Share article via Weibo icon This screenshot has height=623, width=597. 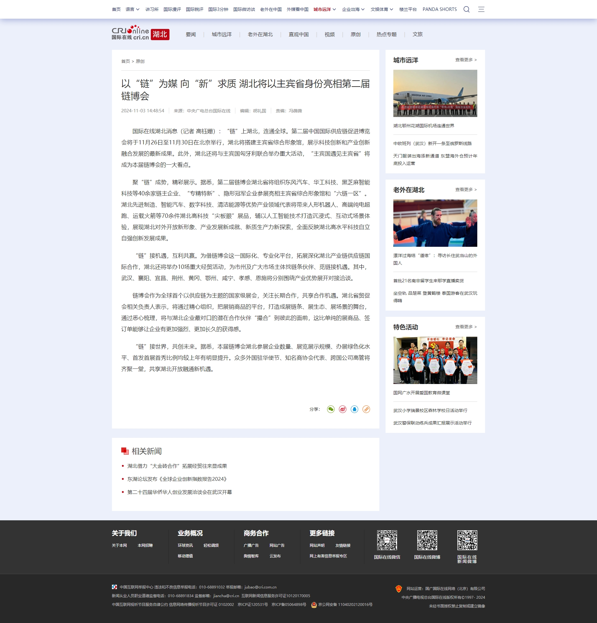point(342,409)
